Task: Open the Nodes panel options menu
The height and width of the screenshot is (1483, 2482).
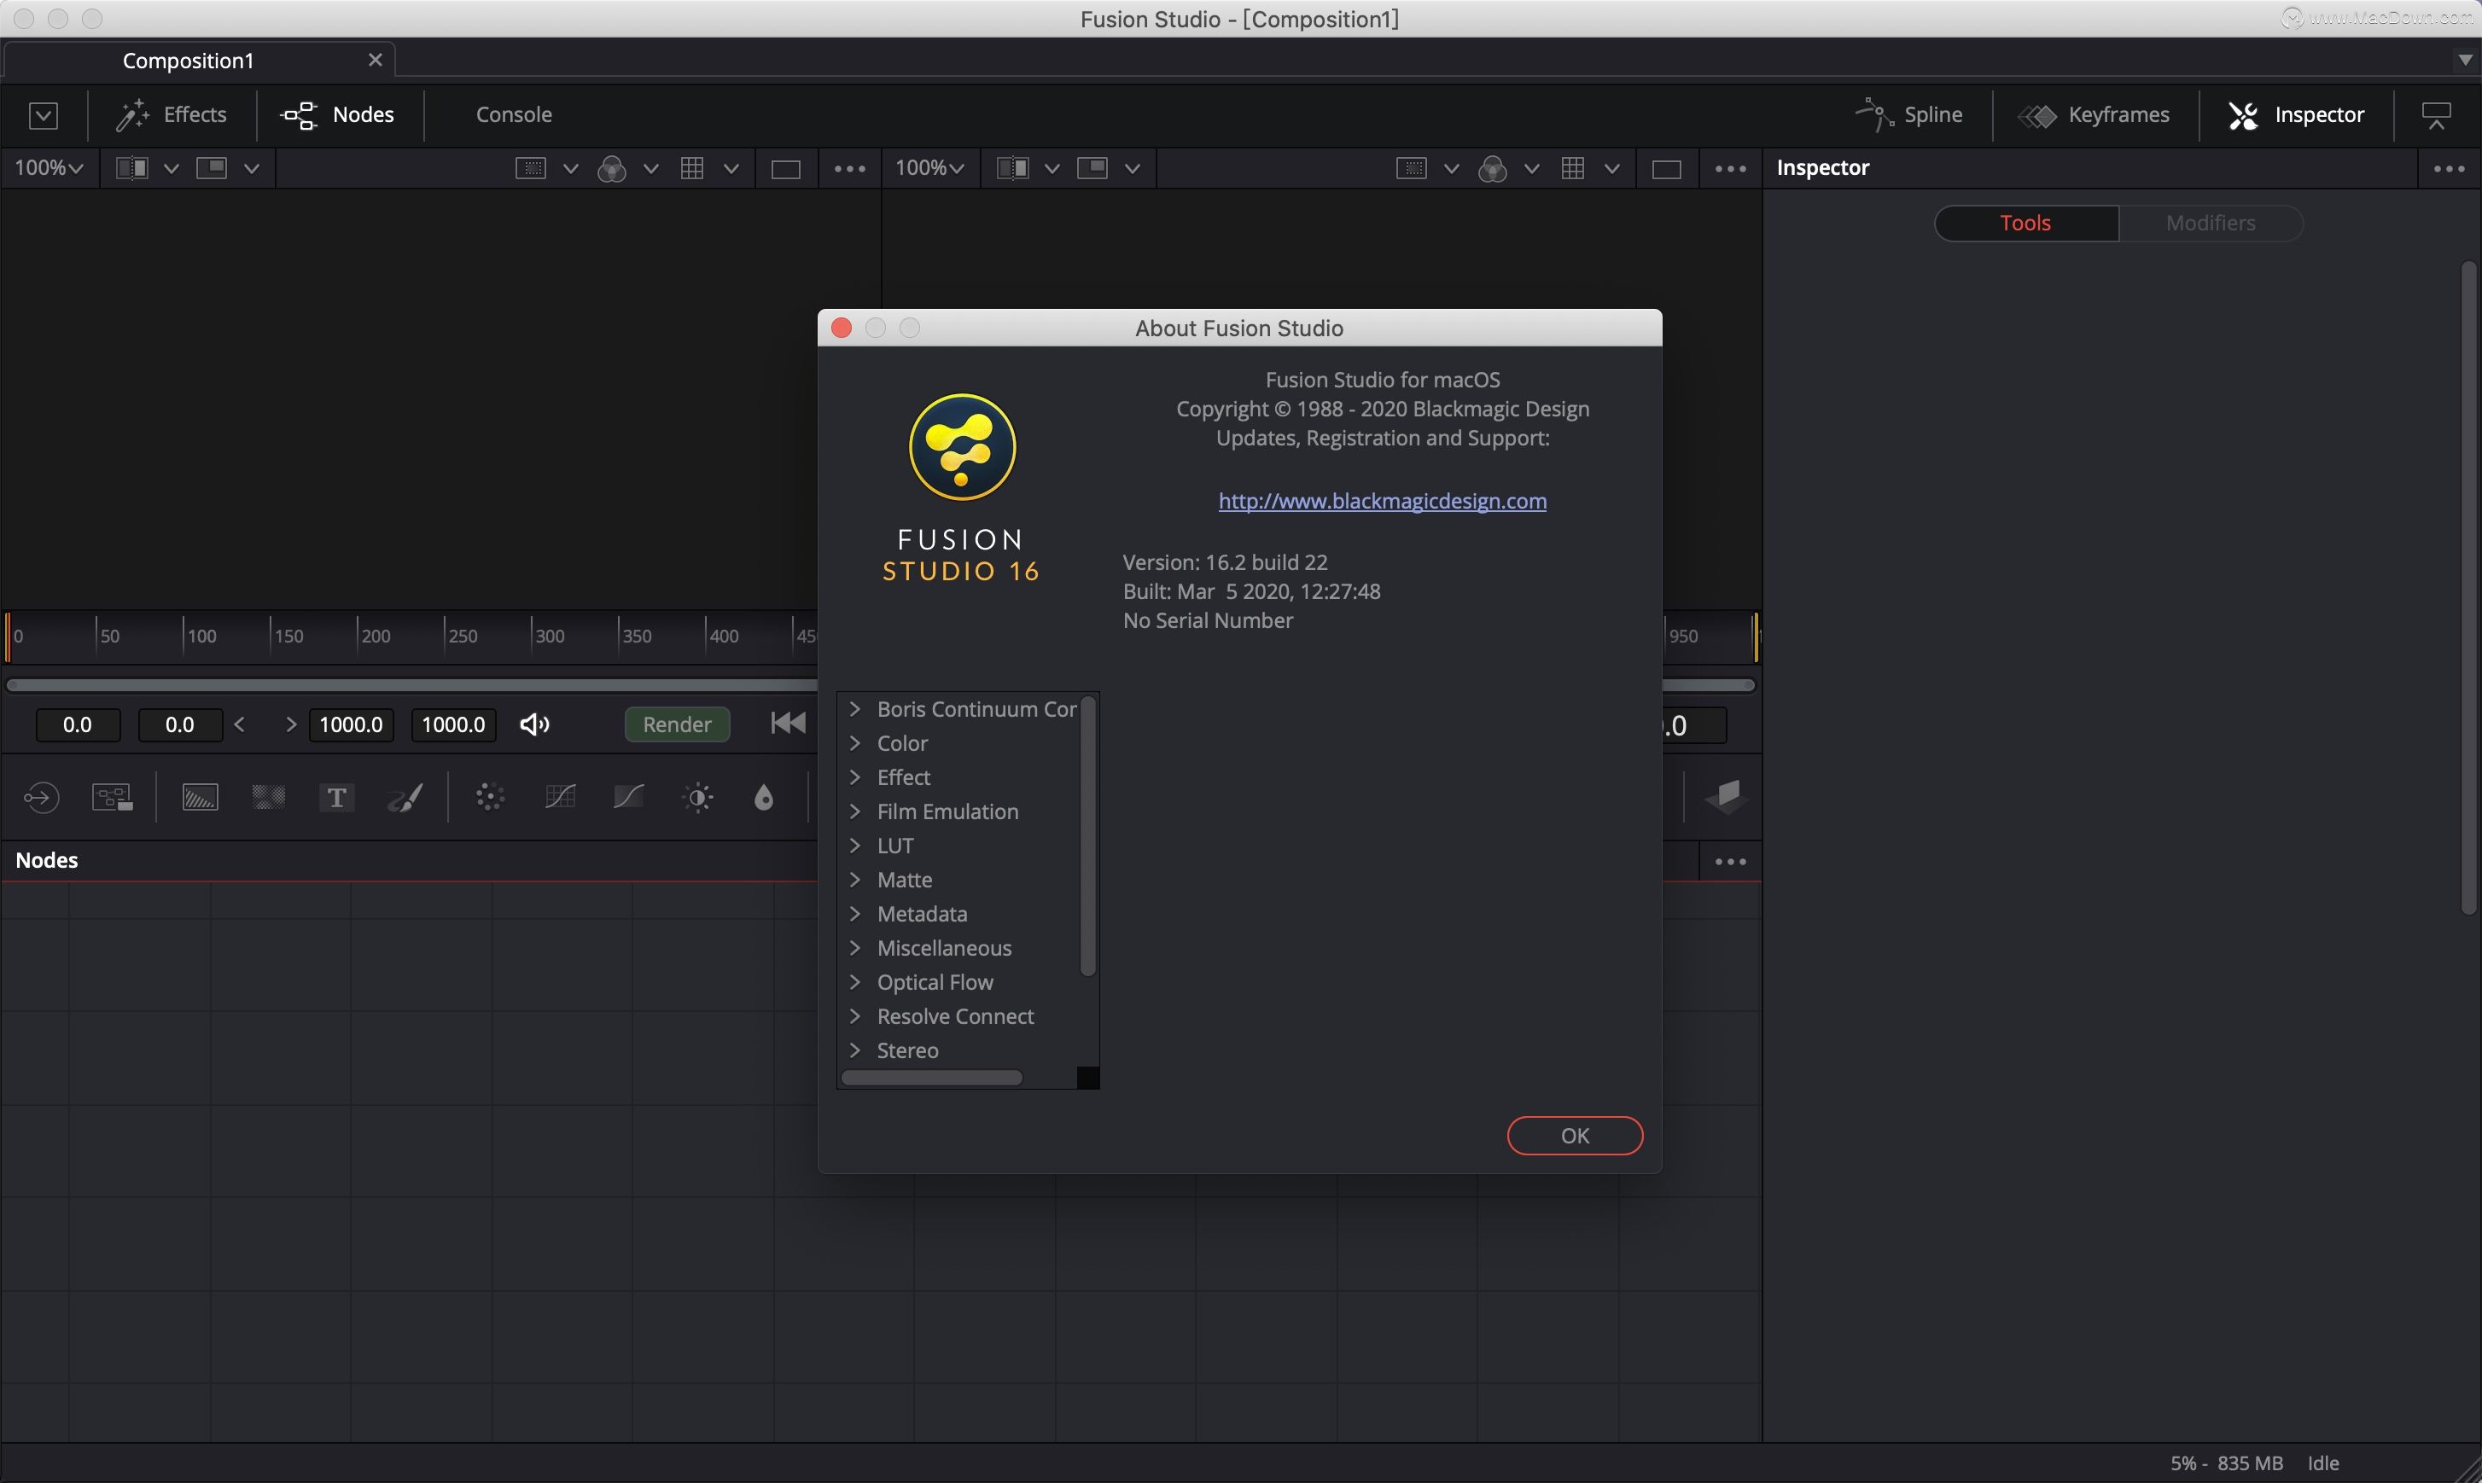Action: coord(1730,862)
